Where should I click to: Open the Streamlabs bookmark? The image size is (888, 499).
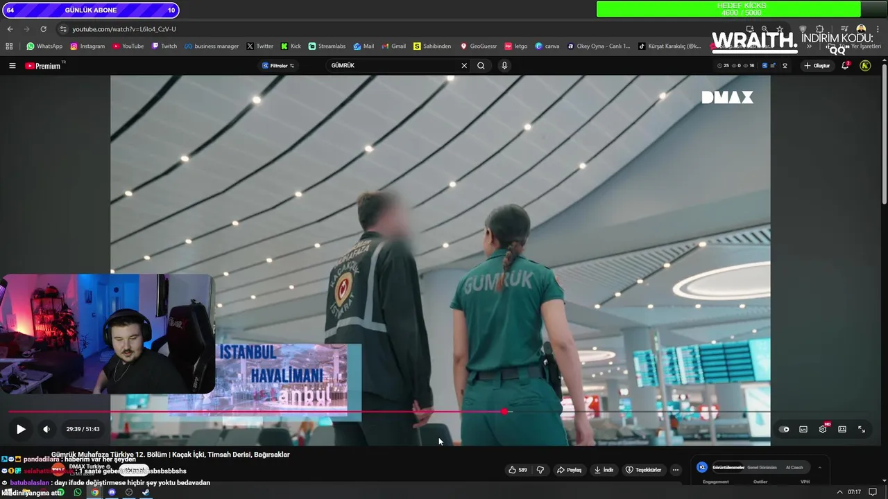pyautogui.click(x=327, y=46)
